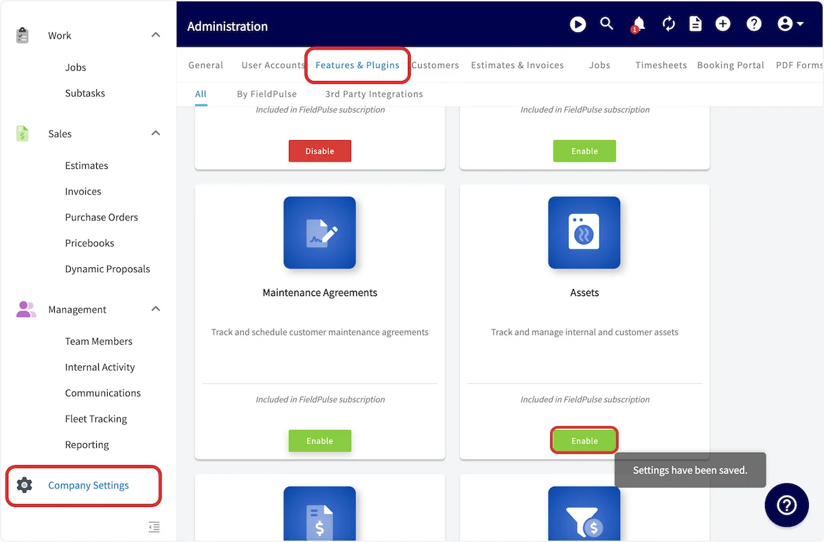Open Invoices in sidebar
The image size is (824, 542).
[83, 192]
